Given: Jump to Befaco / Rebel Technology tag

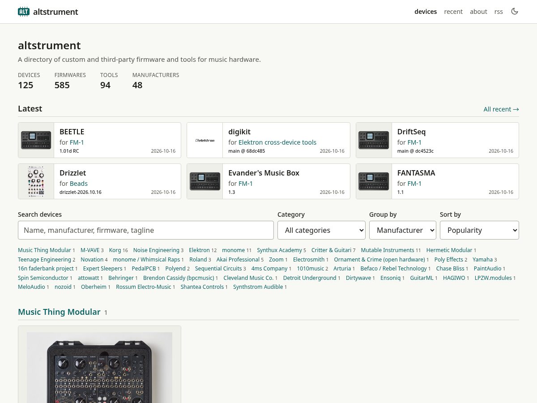Looking at the screenshot, I should coord(393,269).
